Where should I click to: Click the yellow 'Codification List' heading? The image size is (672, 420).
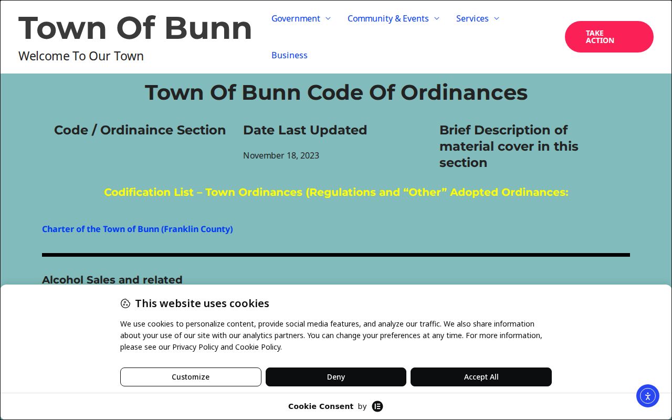click(x=336, y=192)
